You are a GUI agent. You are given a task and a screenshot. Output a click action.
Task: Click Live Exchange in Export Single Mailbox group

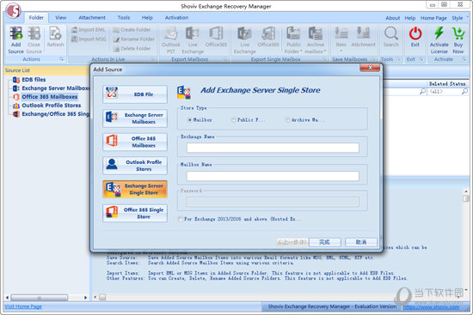244,39
